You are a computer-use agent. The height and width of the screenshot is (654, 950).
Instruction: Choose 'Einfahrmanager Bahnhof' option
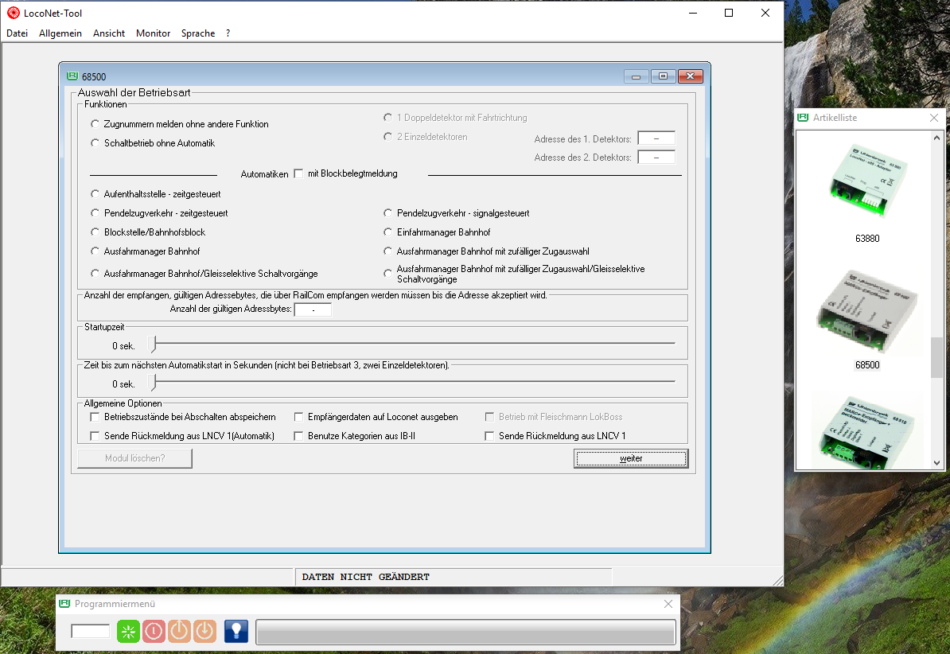[x=388, y=232]
